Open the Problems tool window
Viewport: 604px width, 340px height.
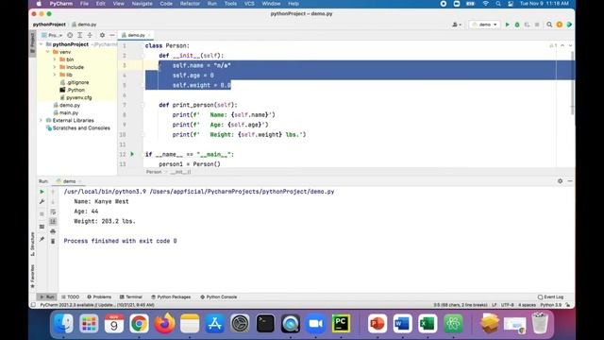(x=99, y=297)
